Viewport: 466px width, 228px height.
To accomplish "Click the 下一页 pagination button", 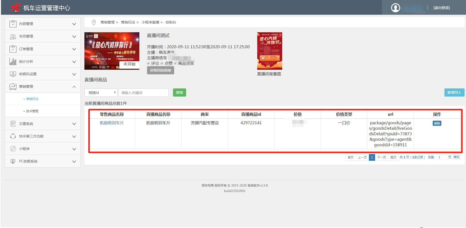I will tap(382, 157).
